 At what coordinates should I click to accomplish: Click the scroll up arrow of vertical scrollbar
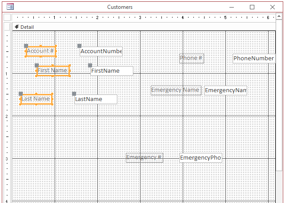click(x=279, y=16)
